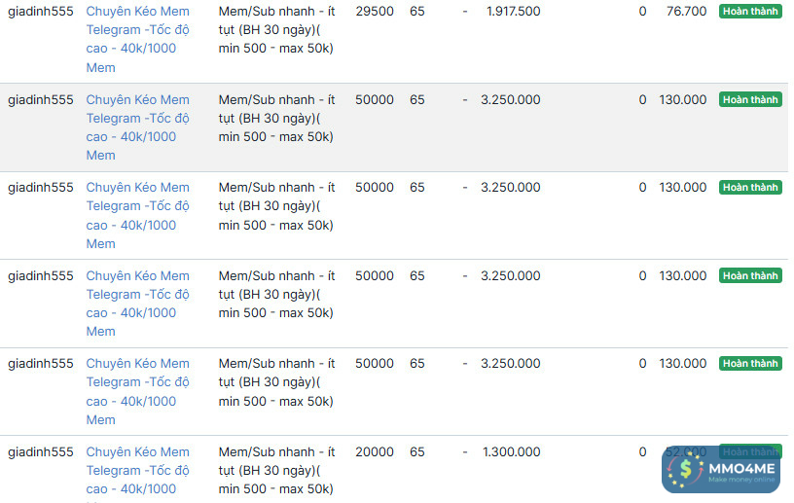Click 3.250.000 amount in gray highlighted row
Screen dimensions: 794x503
pyautogui.click(x=510, y=100)
